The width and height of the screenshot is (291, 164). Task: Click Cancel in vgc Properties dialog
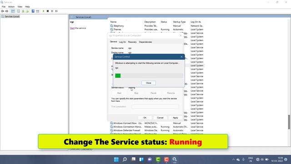[x=160, y=118]
